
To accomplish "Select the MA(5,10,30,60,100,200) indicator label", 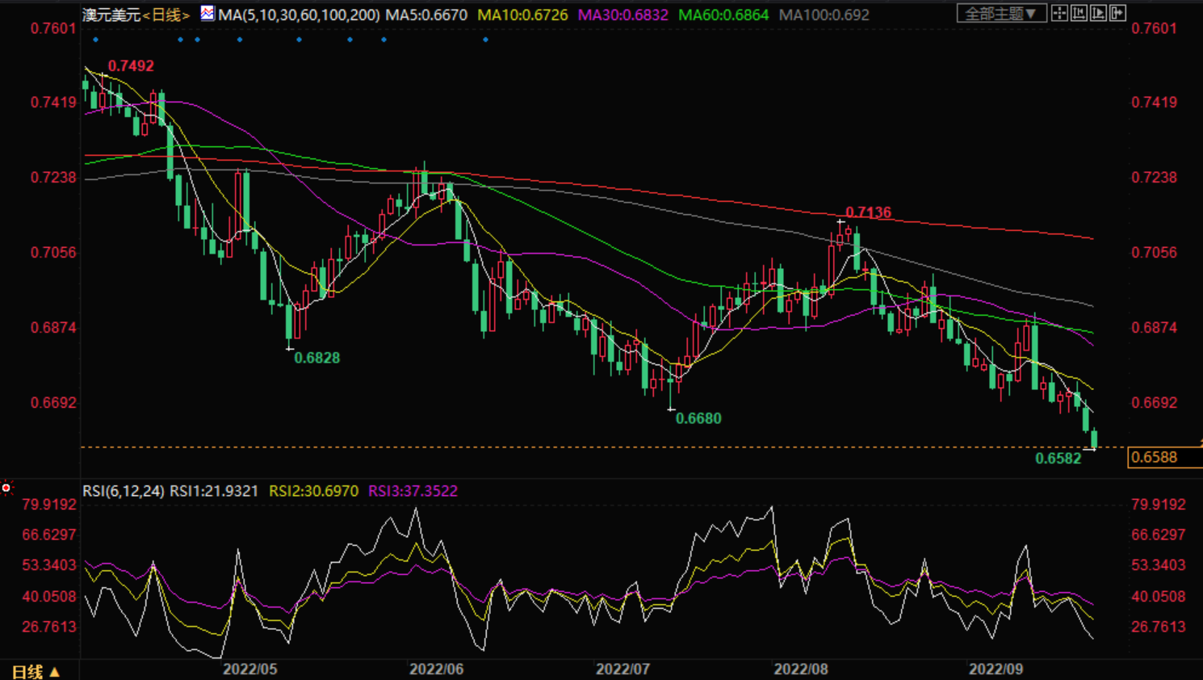I will click(x=299, y=15).
